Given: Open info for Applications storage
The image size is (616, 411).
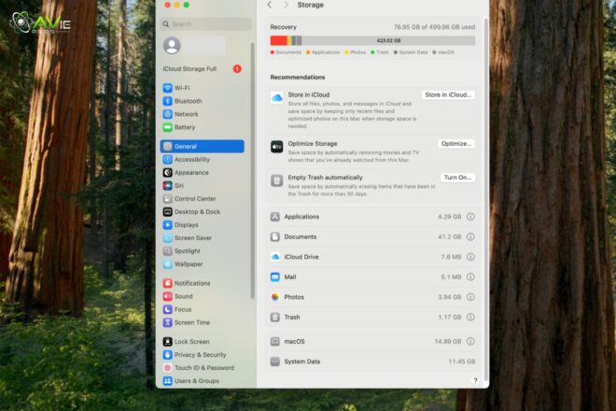Looking at the screenshot, I should click(470, 217).
